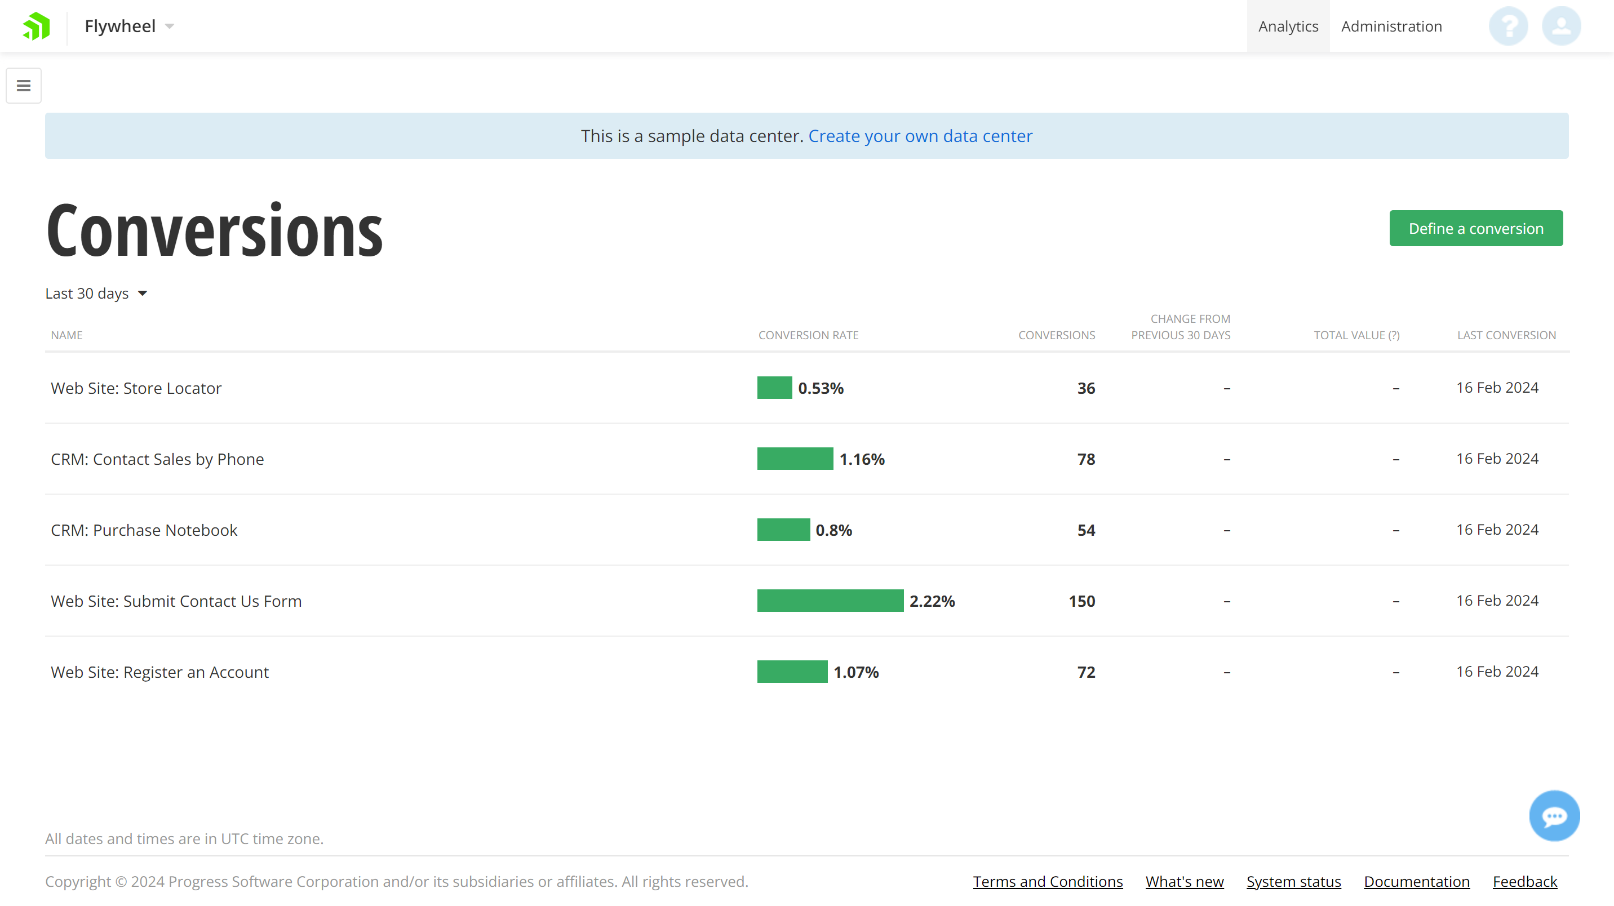This screenshot has height=906, width=1614.
Task: Open the user profile avatar icon
Action: 1560,26
